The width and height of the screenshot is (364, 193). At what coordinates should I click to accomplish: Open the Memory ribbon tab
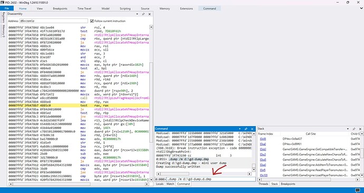(x=165, y=8)
